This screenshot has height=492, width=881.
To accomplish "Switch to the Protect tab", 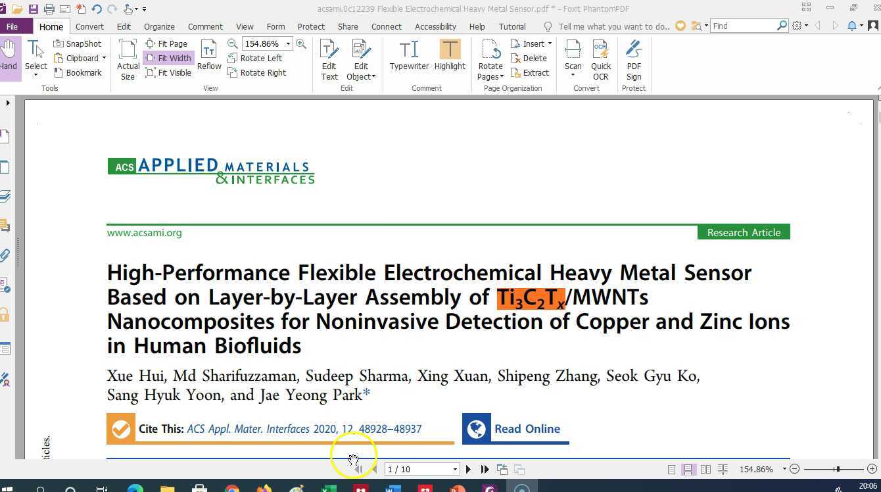I will tap(311, 26).
